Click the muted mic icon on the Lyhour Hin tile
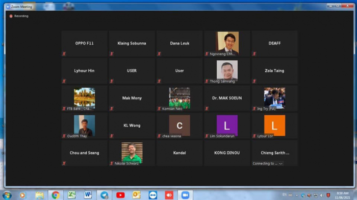 [x=64, y=81]
